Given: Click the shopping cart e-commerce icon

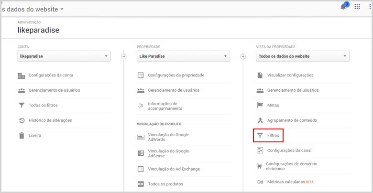Looking at the screenshot, I should (259, 166).
